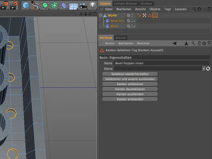Viewport: 212px width, 159px height.
Task: Select the highlighted edge selection tag
Action: [x=155, y=15]
